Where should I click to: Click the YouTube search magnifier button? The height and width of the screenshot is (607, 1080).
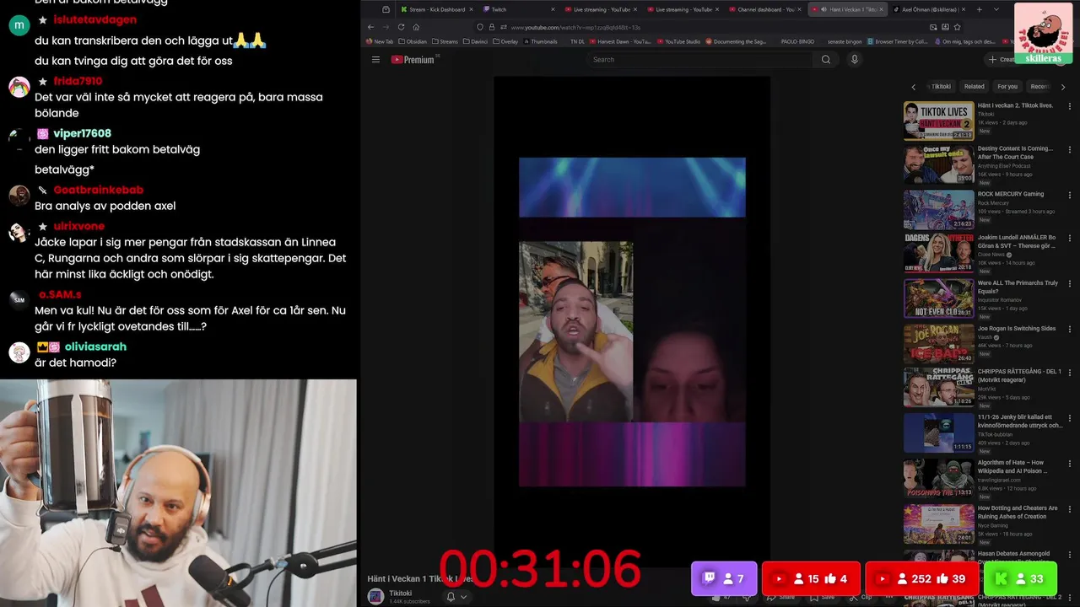(826, 60)
